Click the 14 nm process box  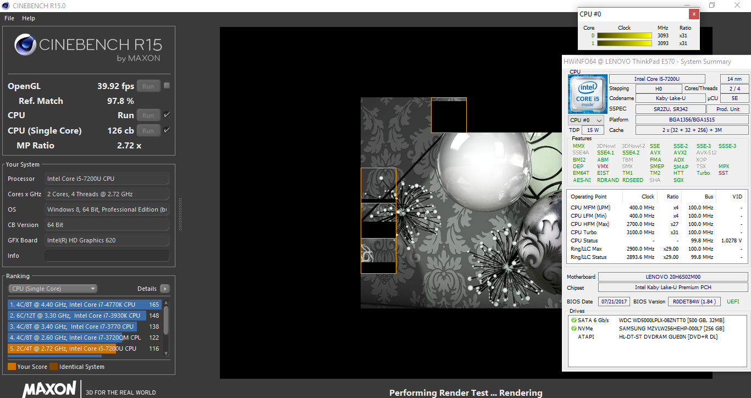click(x=735, y=79)
